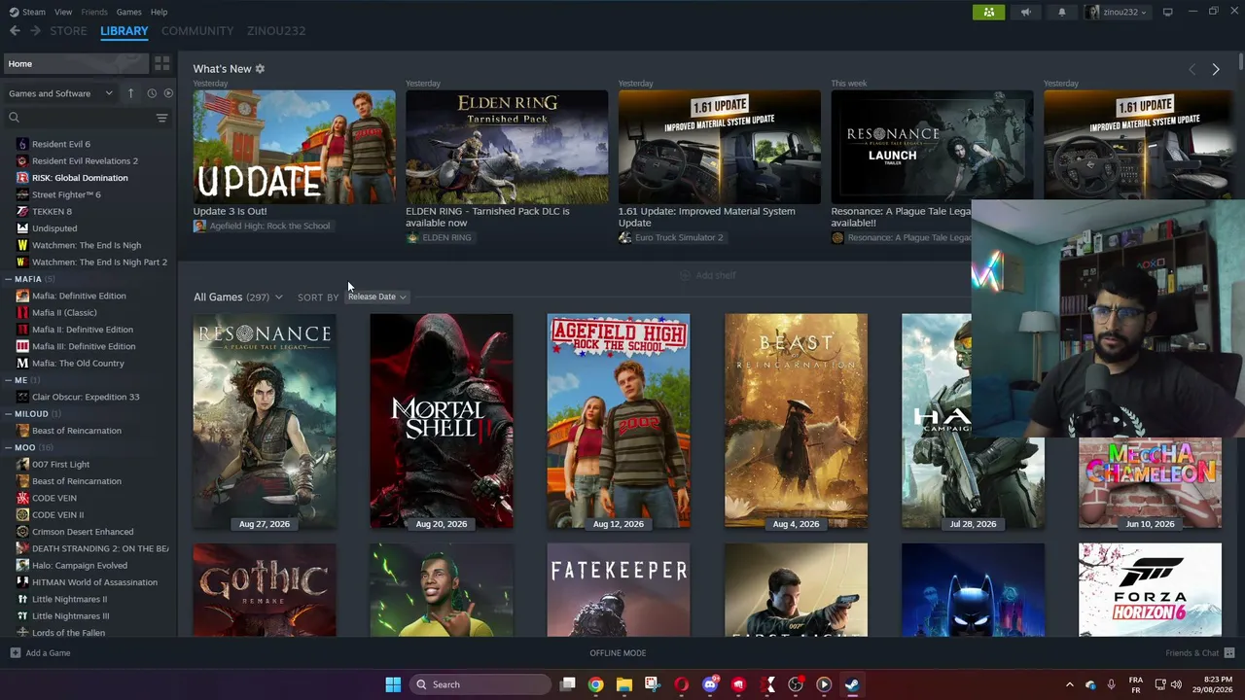
Task: Open the Help menu
Action: point(159,12)
